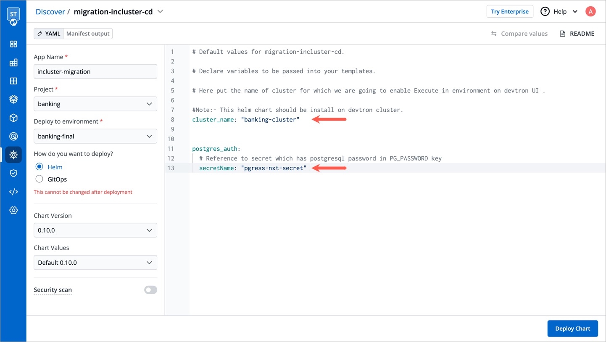Open the code brackets icon in sidebar

click(13, 192)
